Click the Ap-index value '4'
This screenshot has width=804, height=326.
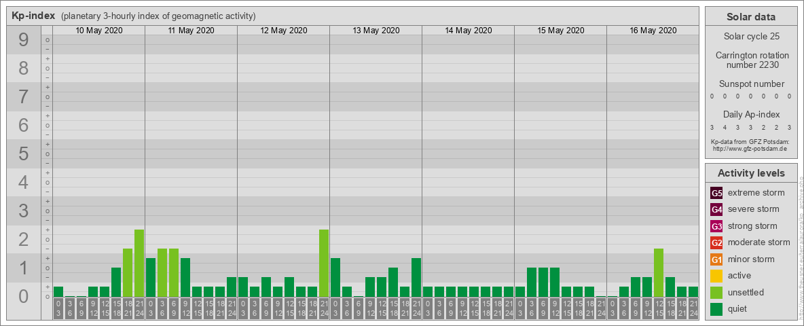coord(725,127)
